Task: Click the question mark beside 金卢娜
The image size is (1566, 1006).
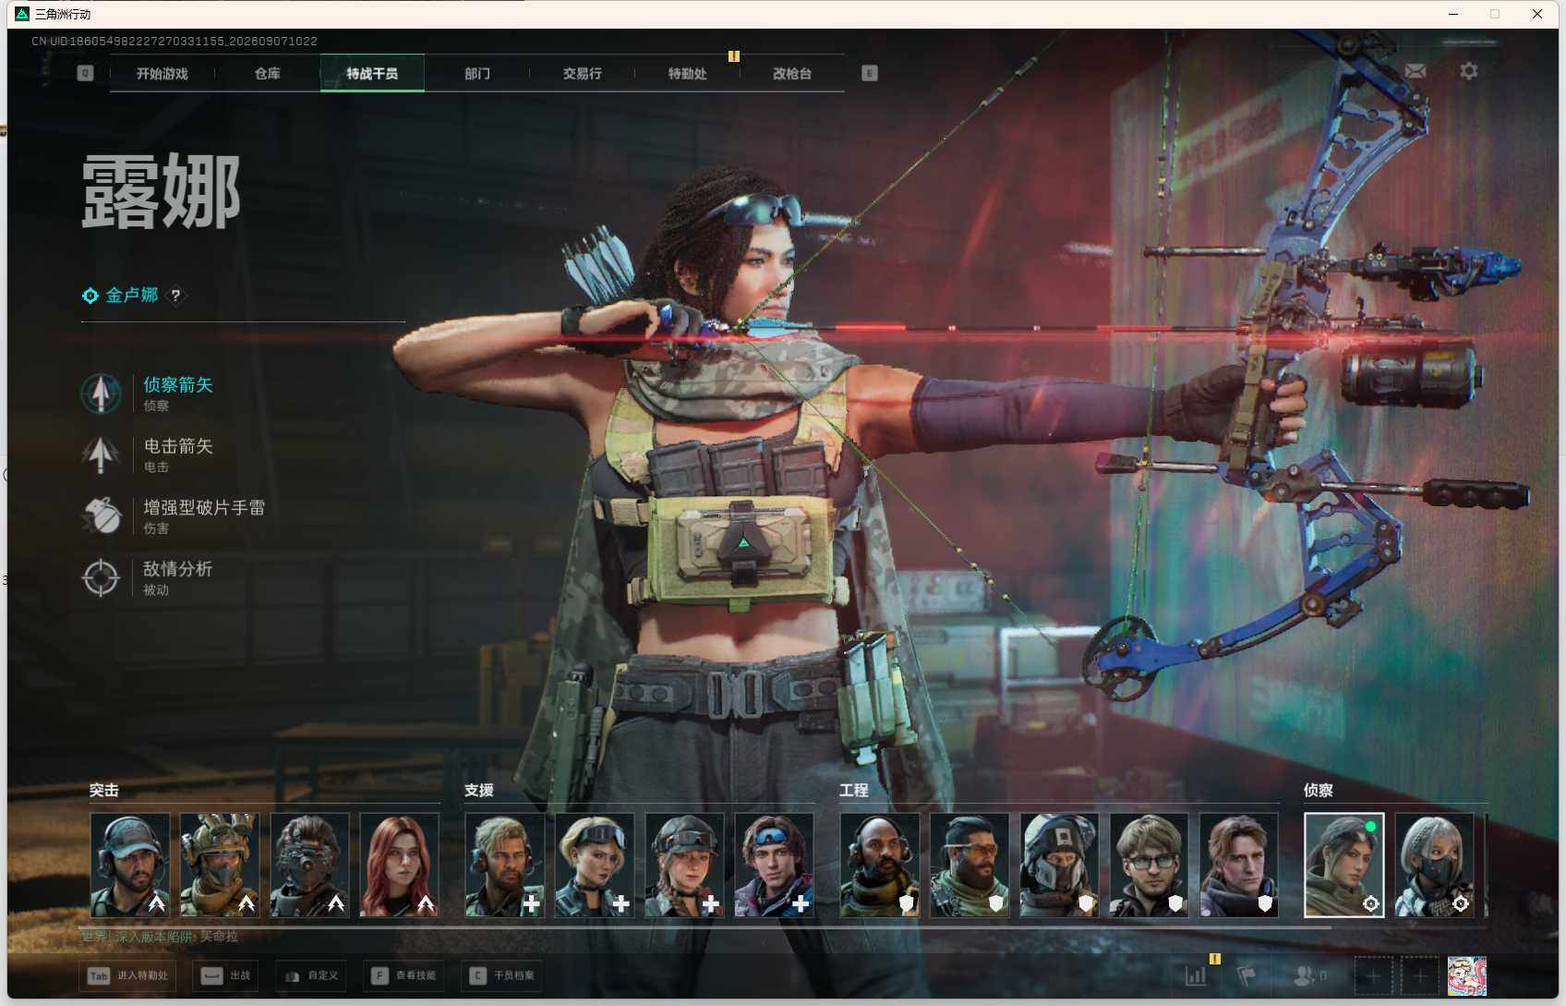Action: click(175, 296)
